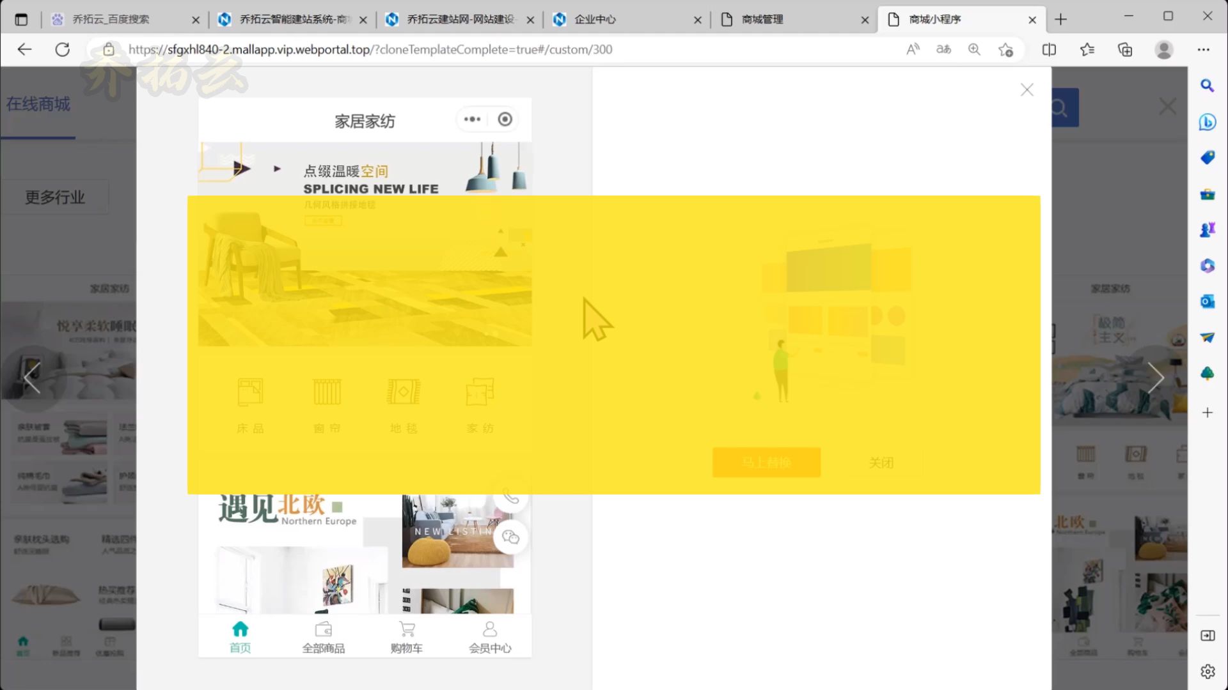Open 首页 in preview bottom nav
Screen dimensions: 1228x690
click(240, 638)
